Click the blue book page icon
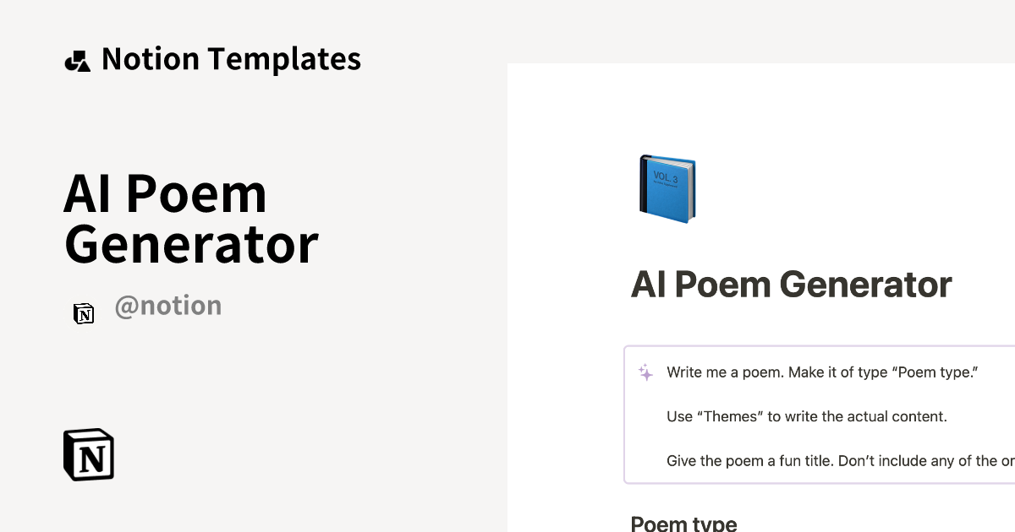1015x532 pixels. coord(667,188)
